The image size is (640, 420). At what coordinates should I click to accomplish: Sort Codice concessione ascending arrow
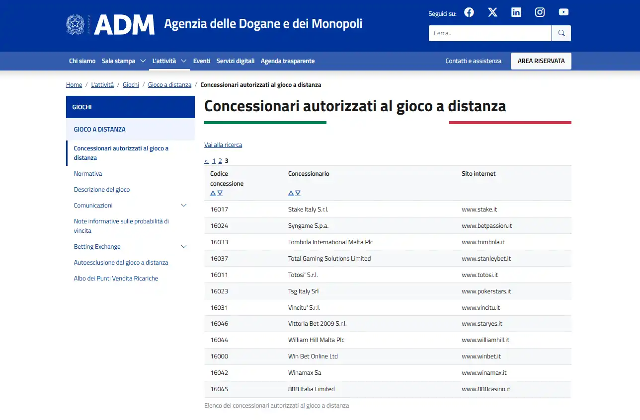pyautogui.click(x=213, y=193)
